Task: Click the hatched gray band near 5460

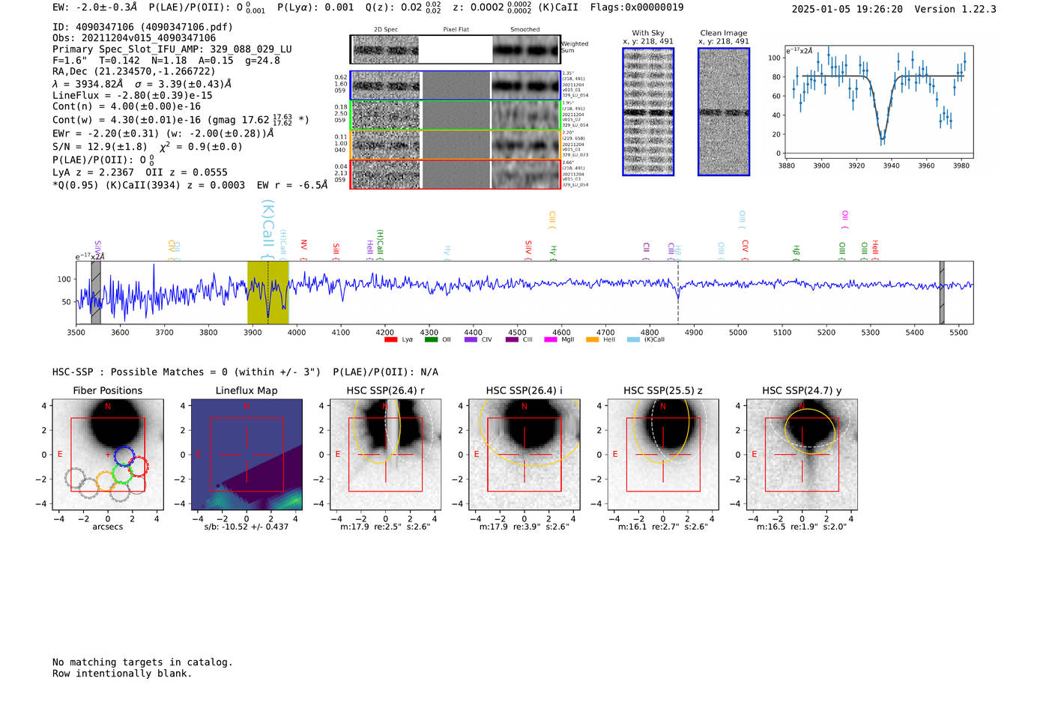Action: point(942,292)
